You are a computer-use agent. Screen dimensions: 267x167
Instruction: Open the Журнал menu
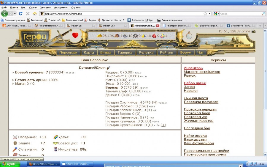(x=33, y=7)
